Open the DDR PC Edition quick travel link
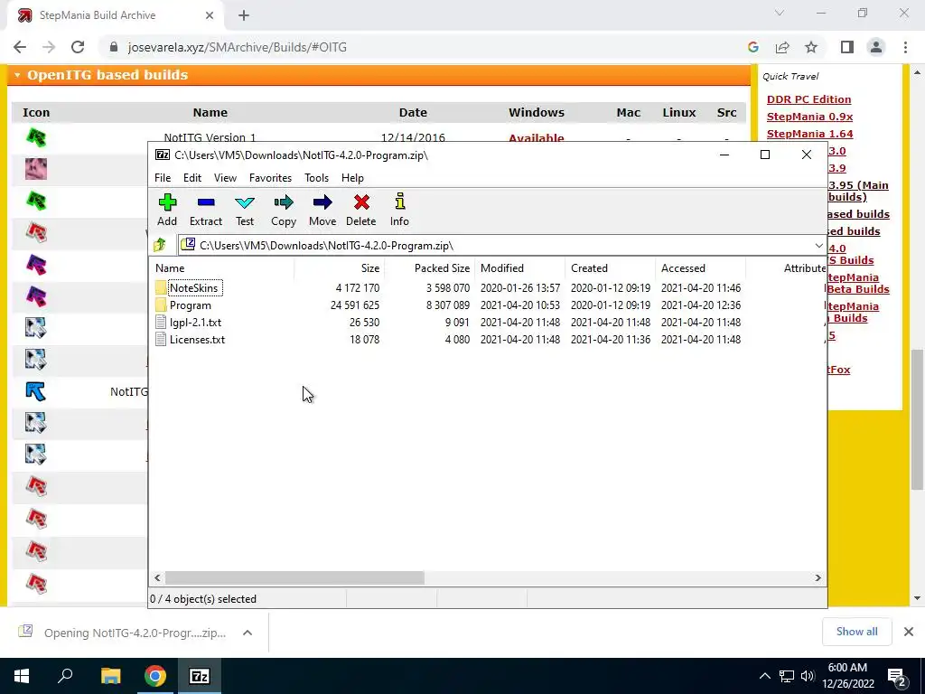Image resolution: width=925 pixels, height=694 pixels. click(x=808, y=99)
